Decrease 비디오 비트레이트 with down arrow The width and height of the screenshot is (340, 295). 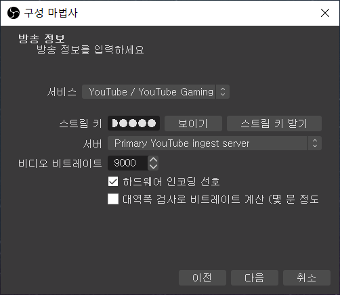pos(153,166)
